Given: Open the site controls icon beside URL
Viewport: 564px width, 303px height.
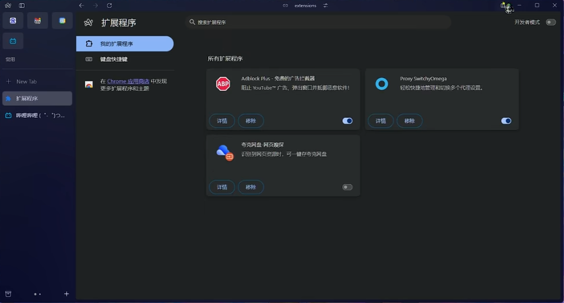Looking at the screenshot, I should [x=325, y=5].
